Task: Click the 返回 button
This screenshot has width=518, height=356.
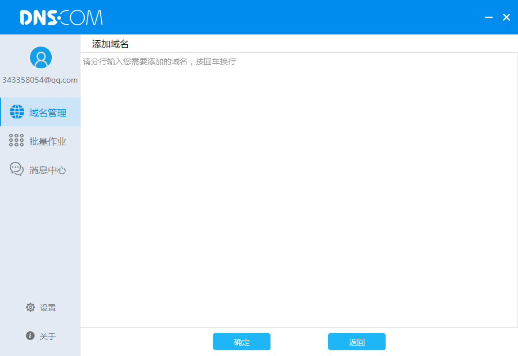Action: click(x=356, y=342)
